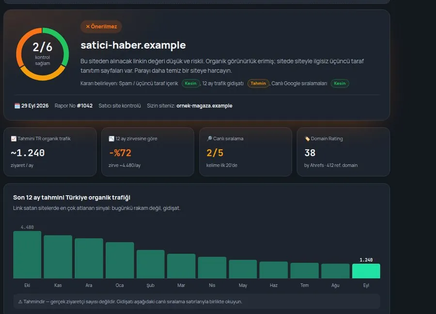Click the Satıcı site kontrolü label

pos(120,106)
